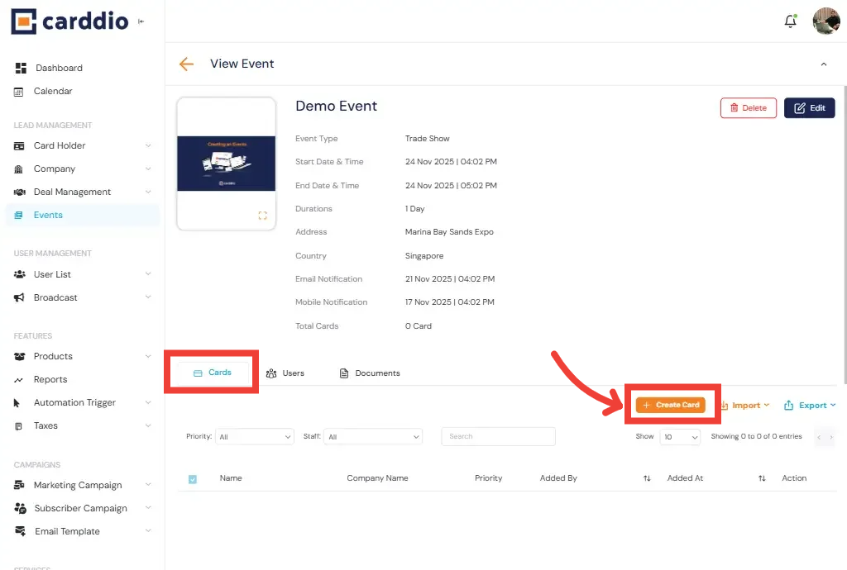Open the Reports section
This screenshot has width=847, height=570.
[x=51, y=379]
